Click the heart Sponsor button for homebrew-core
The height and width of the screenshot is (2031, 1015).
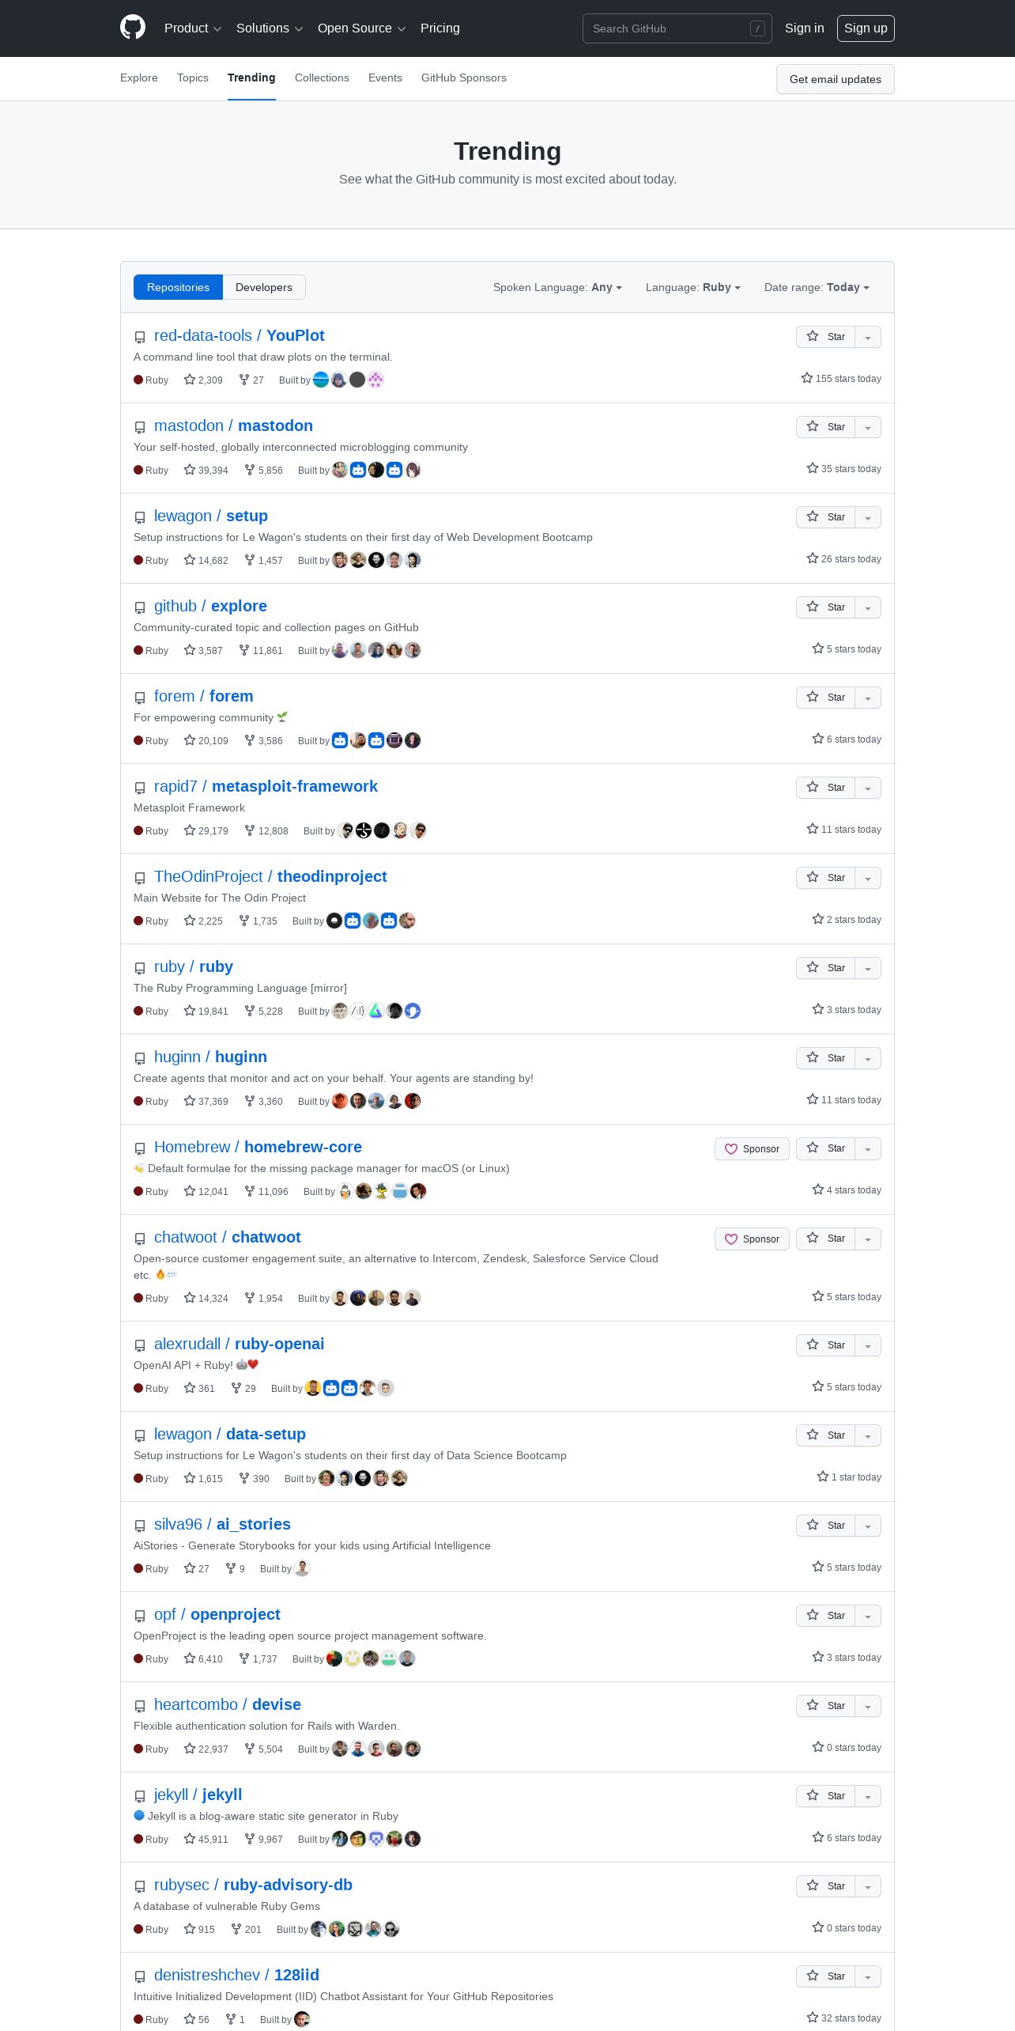coord(752,1149)
